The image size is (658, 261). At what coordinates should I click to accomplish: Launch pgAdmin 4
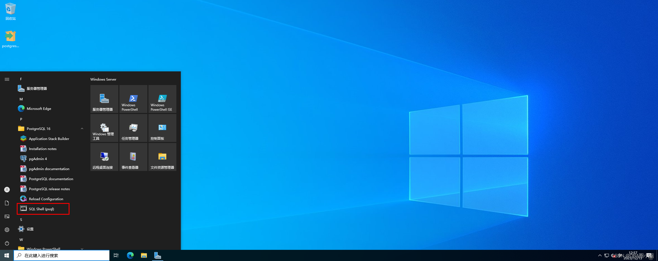[51, 159]
